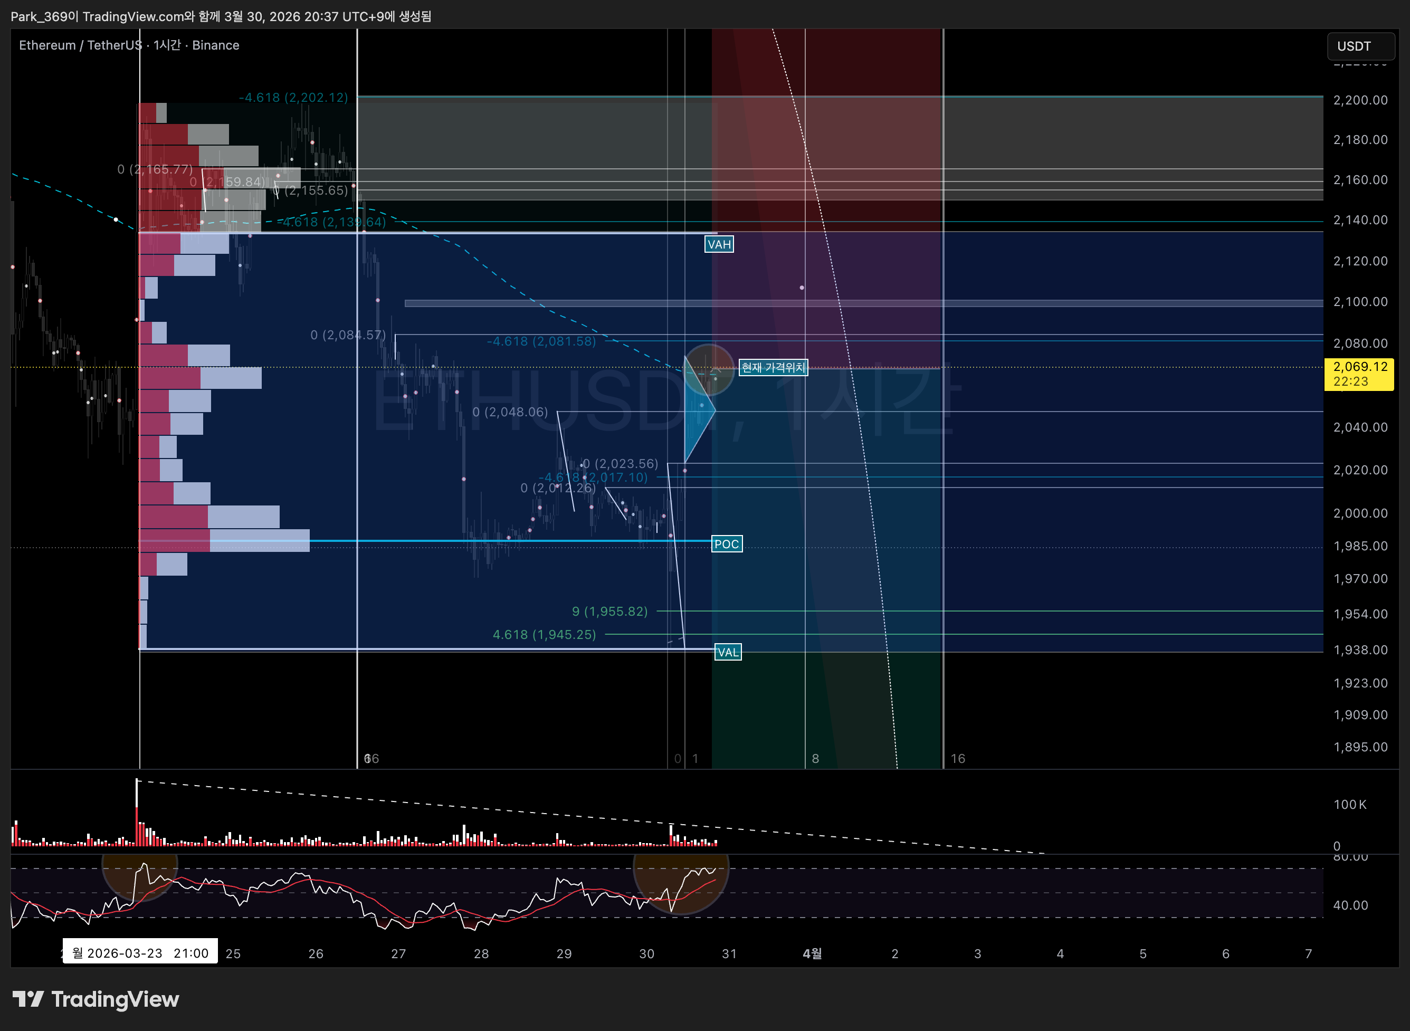Screen dimensions: 1410x1031
Task: Click 1,909.00 on the price axis
Action: point(1360,714)
